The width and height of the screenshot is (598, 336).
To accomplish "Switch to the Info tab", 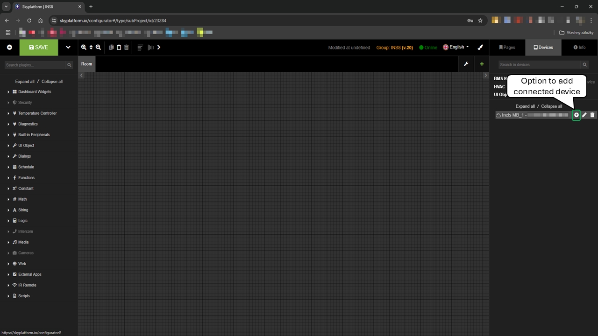I will click(579, 47).
